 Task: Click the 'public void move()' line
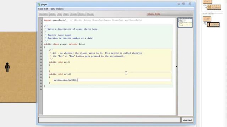(x=60, y=74)
